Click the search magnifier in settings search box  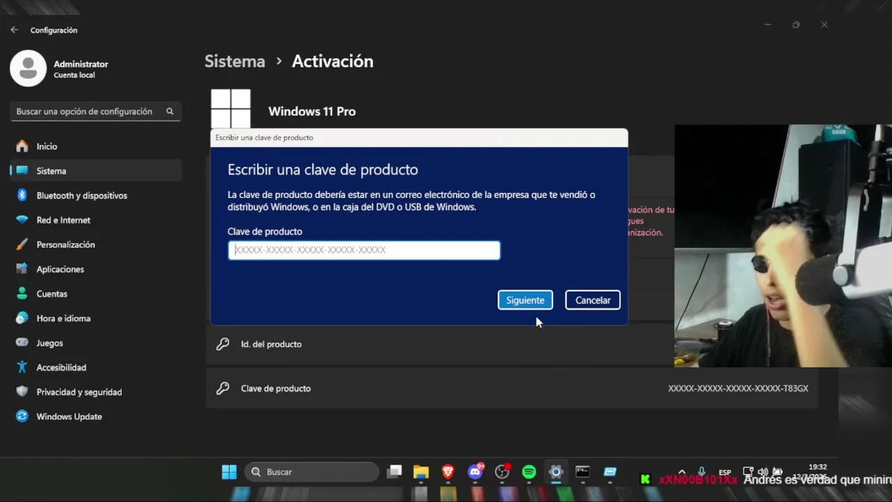click(170, 111)
